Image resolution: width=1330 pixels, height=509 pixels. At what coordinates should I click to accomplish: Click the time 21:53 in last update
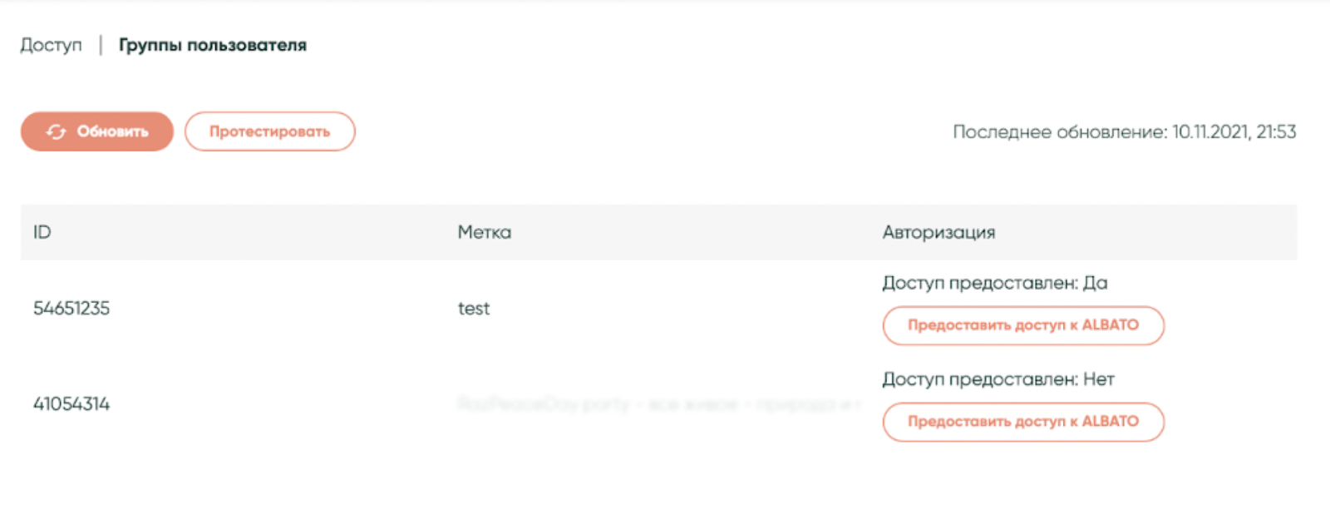pos(1276,132)
